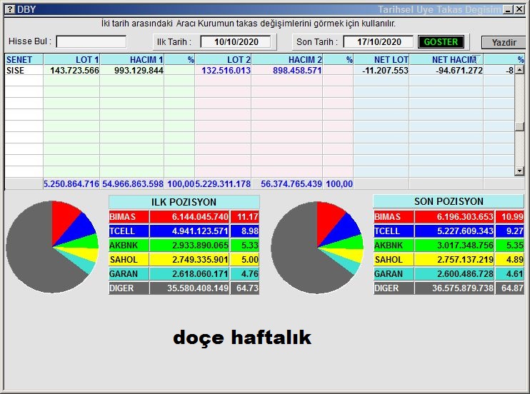This screenshot has height=394, width=530.
Task: Sort by HACIM 1 column header
Action: [132, 59]
